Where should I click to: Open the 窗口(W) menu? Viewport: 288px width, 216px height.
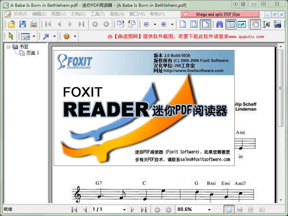[137, 14]
